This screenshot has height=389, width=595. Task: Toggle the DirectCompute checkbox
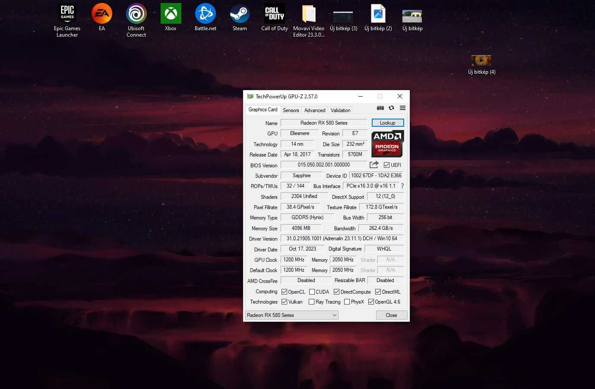point(337,292)
